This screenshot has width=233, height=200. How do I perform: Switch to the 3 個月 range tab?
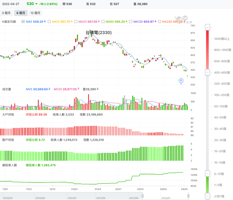coord(6,13)
